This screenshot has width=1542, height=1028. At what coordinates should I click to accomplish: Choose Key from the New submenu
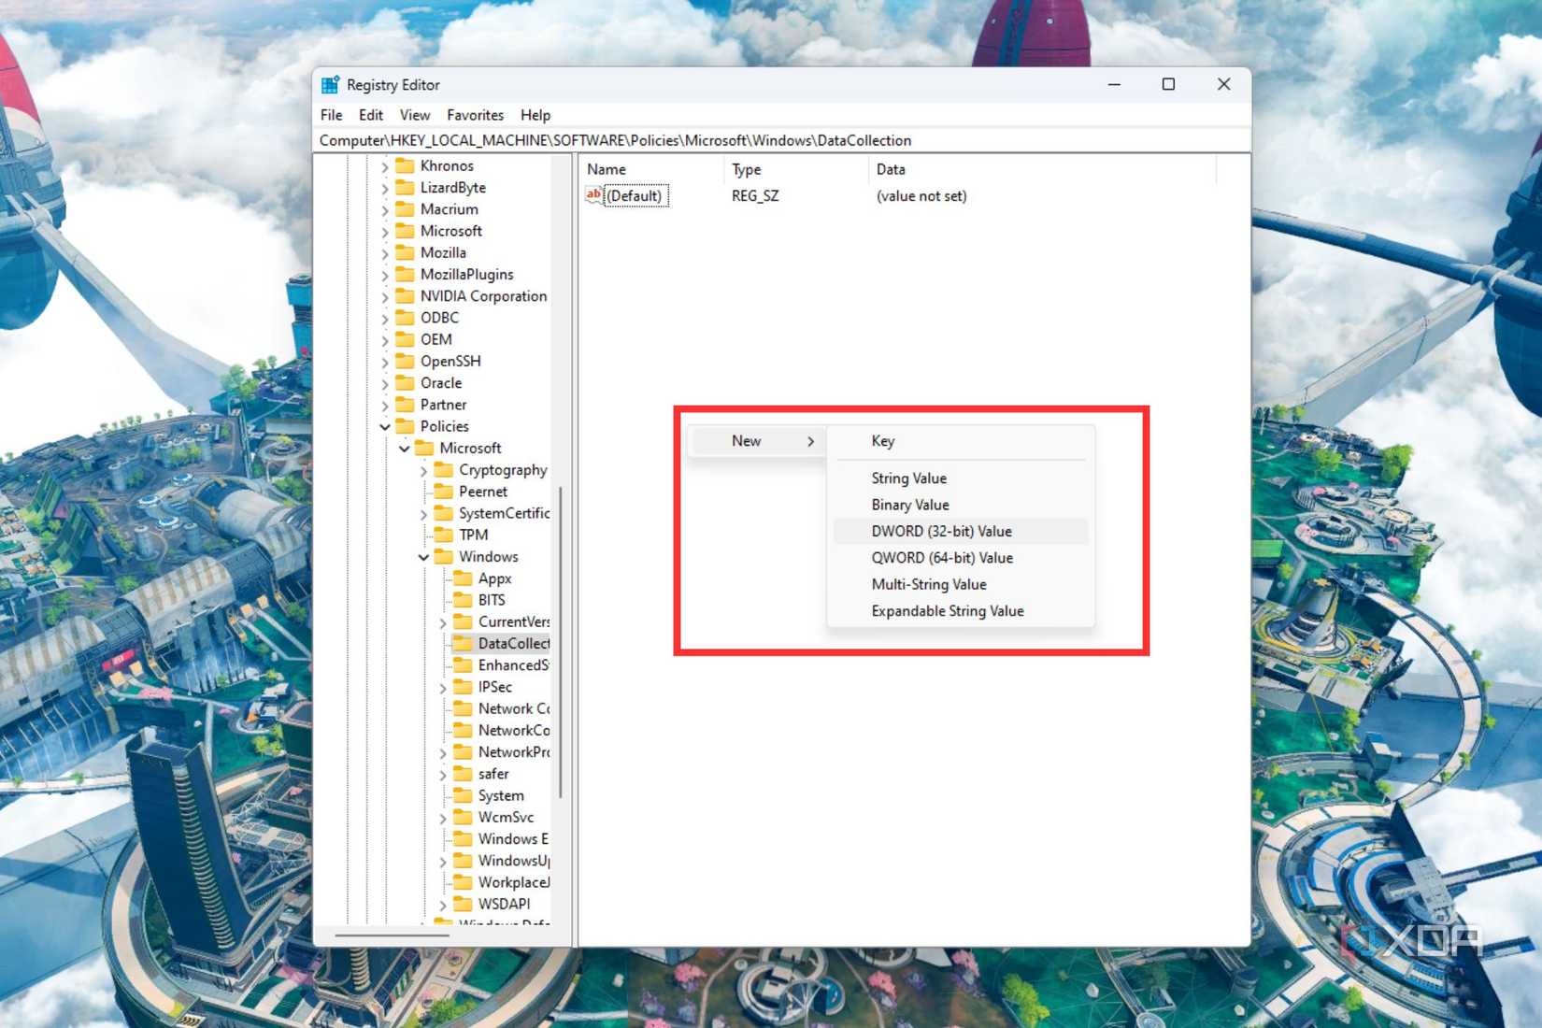pyautogui.click(x=960, y=441)
